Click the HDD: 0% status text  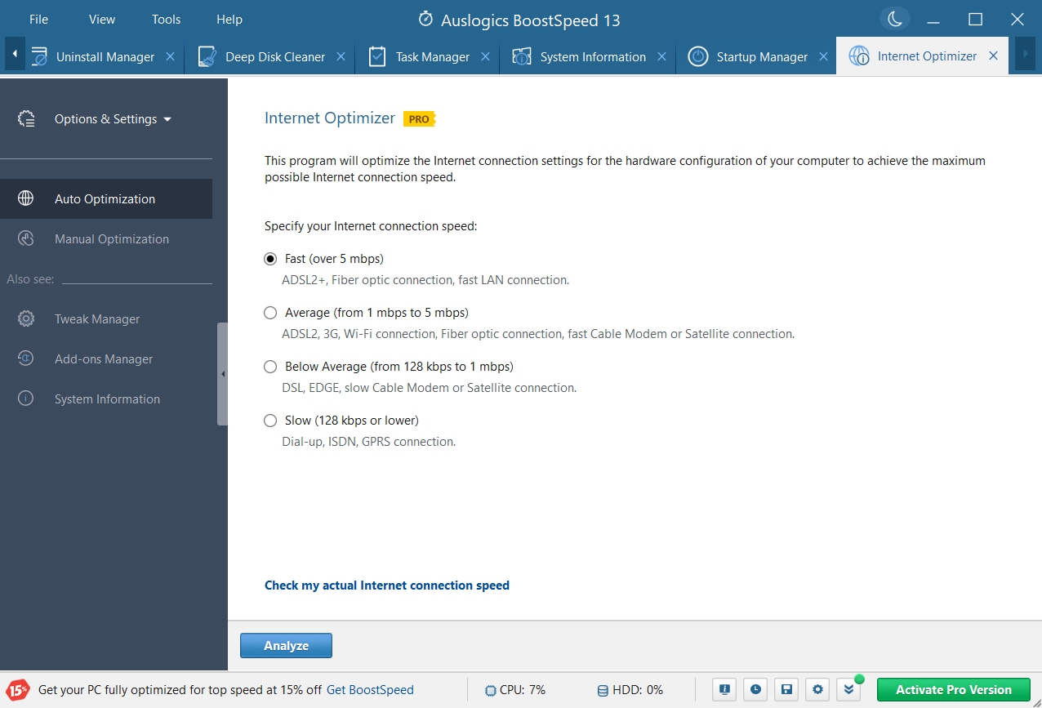(x=638, y=690)
